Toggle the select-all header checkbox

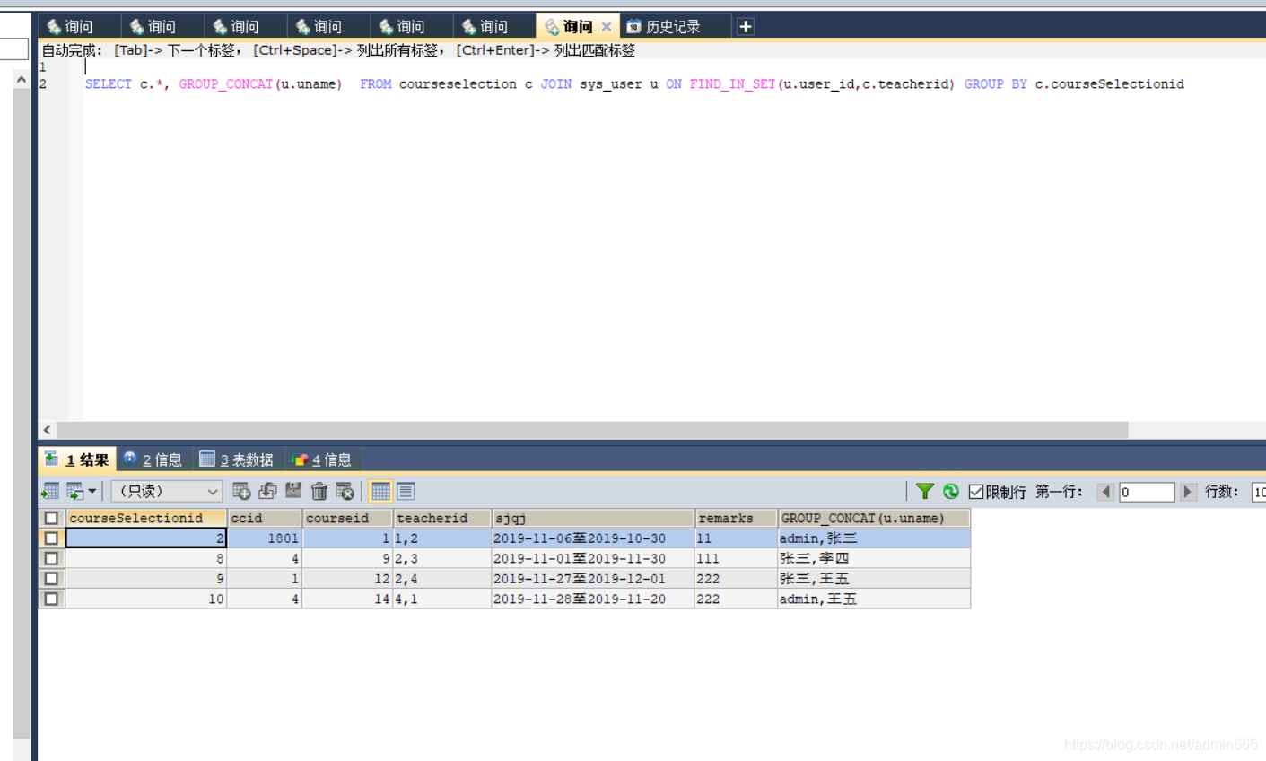click(x=51, y=518)
